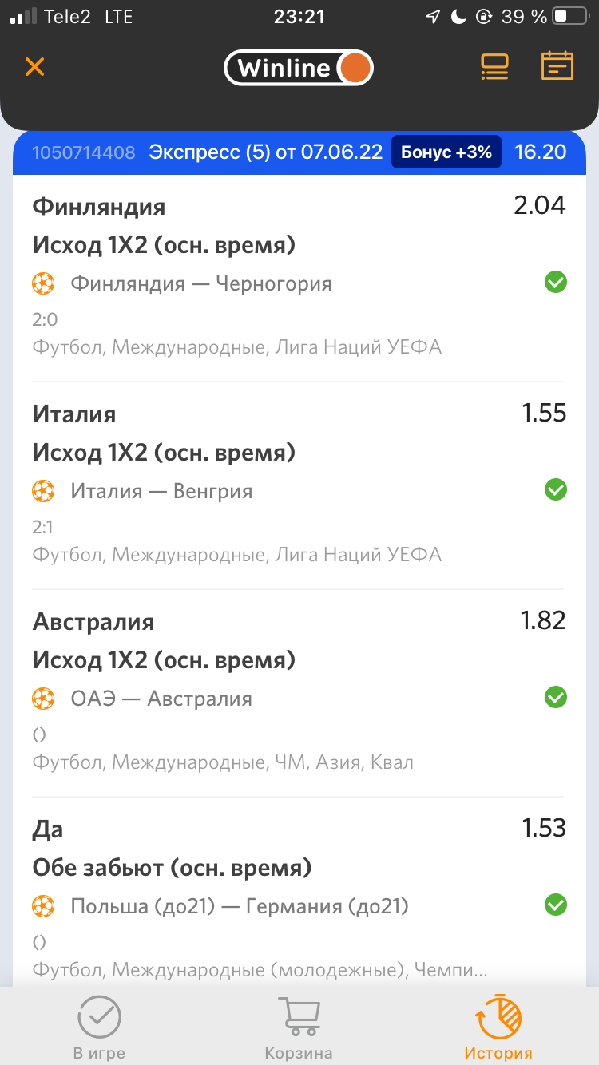Open Финляндия — Черногория match
Screen dimensions: 599x1065
pyautogui.click(x=201, y=283)
